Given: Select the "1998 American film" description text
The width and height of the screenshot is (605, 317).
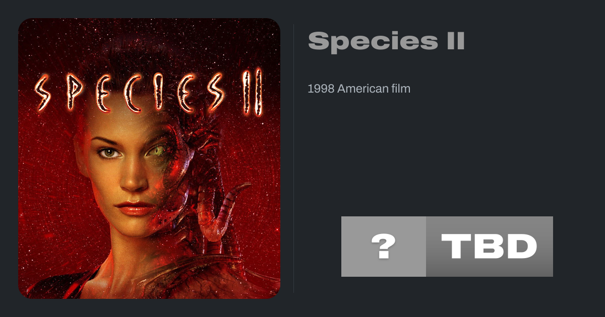Looking at the screenshot, I should point(359,89).
